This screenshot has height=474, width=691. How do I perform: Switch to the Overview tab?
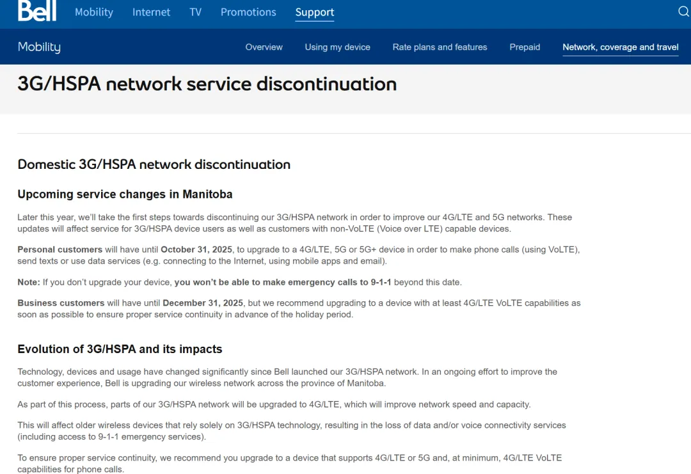(x=264, y=47)
